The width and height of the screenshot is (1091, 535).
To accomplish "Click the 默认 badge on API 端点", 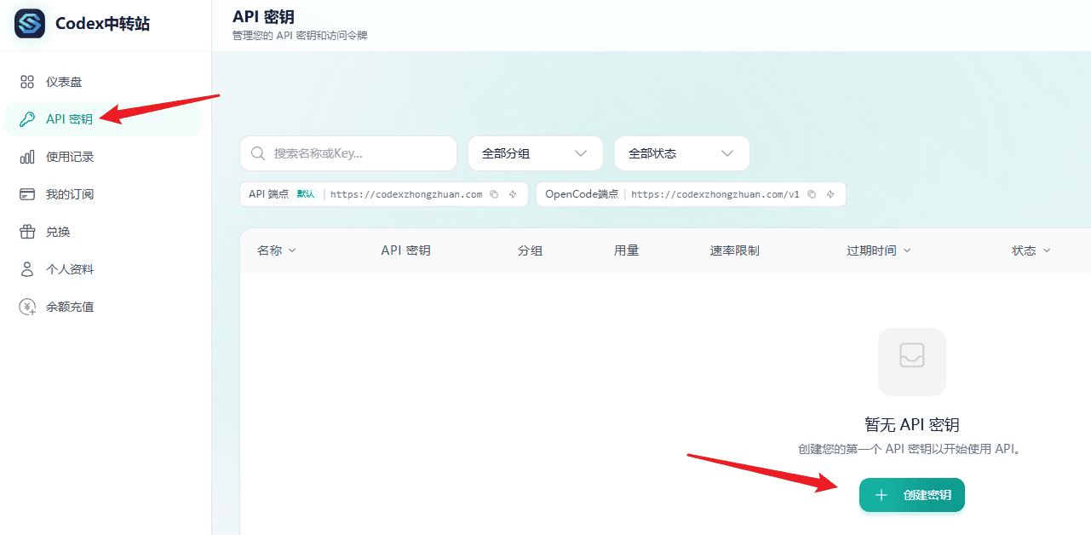I will pos(305,194).
